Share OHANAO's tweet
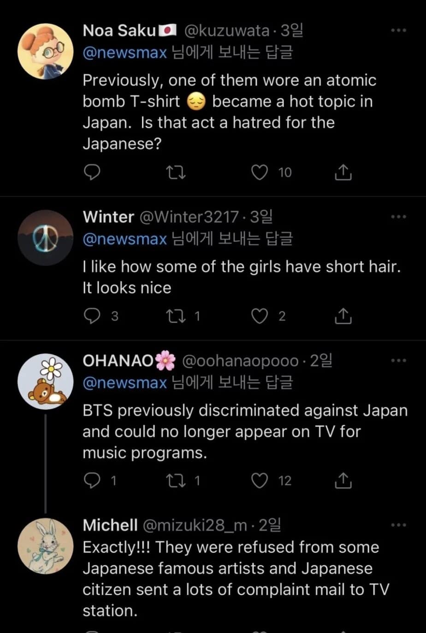This screenshot has width=426, height=633. [343, 481]
